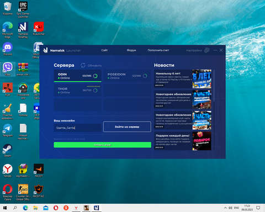Select the new text document desktop icon

(23, 131)
